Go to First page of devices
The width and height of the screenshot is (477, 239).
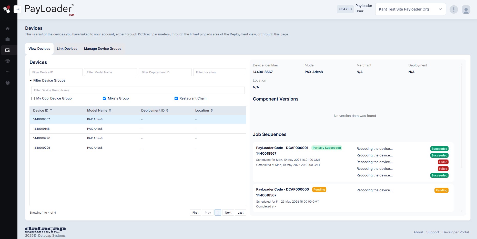pos(195,213)
